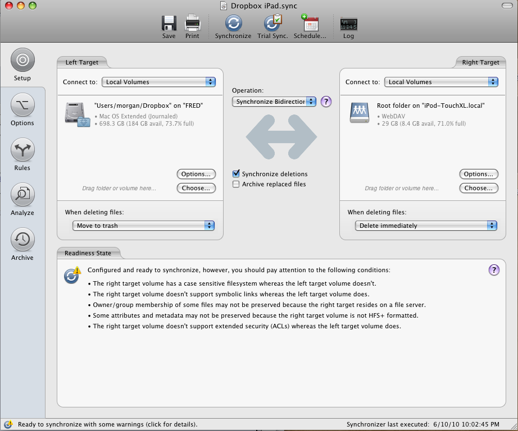Image resolution: width=518 pixels, height=431 pixels.
Task: Click right Drag folder or volume here area
Action: click(402, 189)
